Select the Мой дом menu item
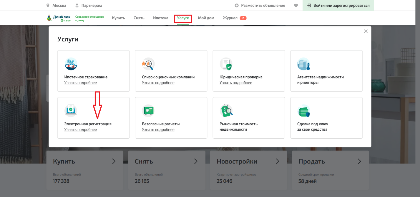This screenshot has width=420, height=197. 206,18
